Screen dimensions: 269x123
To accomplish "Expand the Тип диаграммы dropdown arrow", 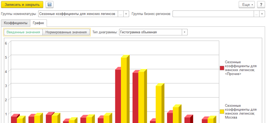I will [x=185, y=32].
